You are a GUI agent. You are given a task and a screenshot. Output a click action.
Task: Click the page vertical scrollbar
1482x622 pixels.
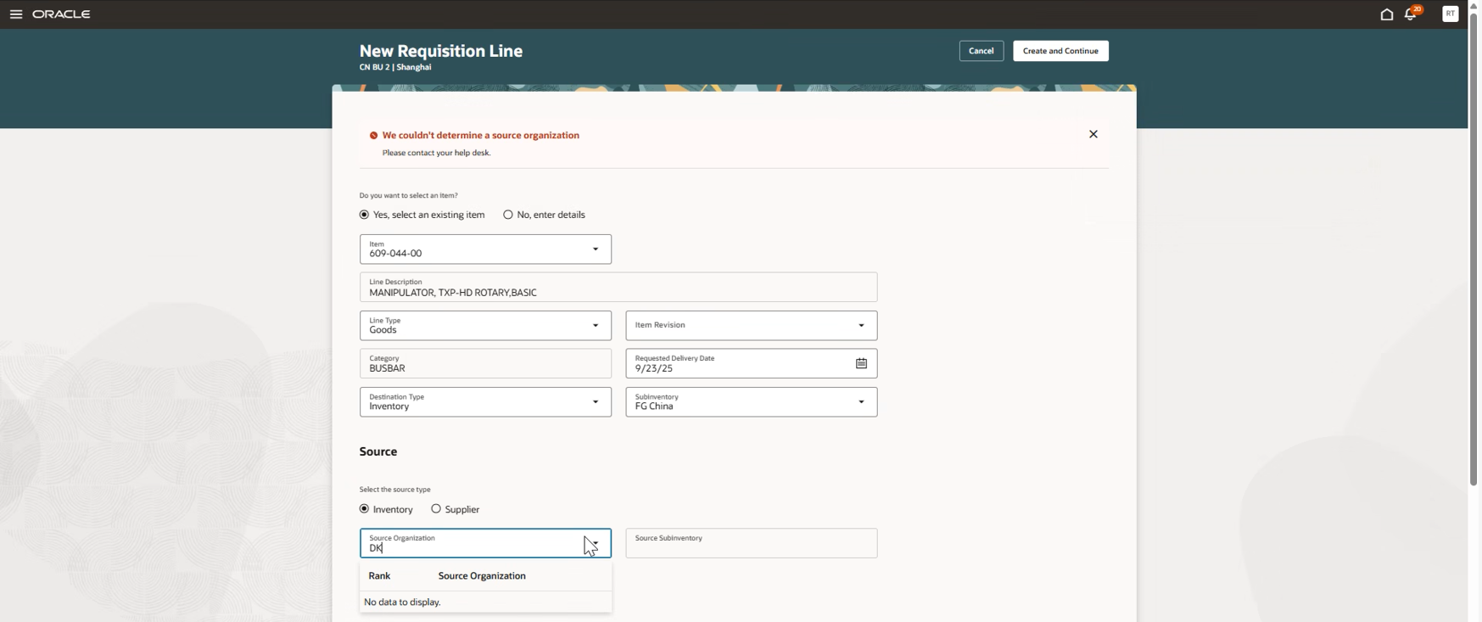[x=1474, y=249]
